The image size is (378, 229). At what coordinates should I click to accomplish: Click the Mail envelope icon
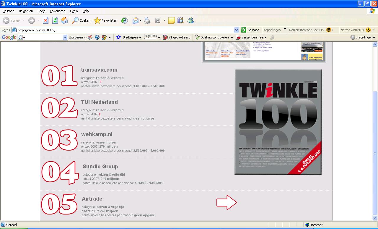pyautogui.click(x=136, y=20)
